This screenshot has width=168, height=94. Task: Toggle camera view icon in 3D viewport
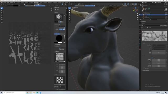137,17
